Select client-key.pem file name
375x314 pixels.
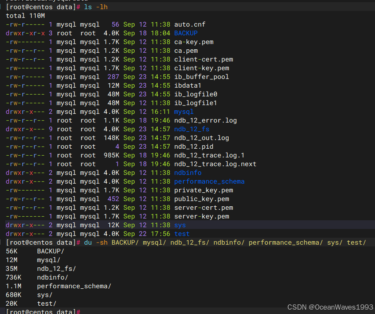pyautogui.click(x=202, y=68)
